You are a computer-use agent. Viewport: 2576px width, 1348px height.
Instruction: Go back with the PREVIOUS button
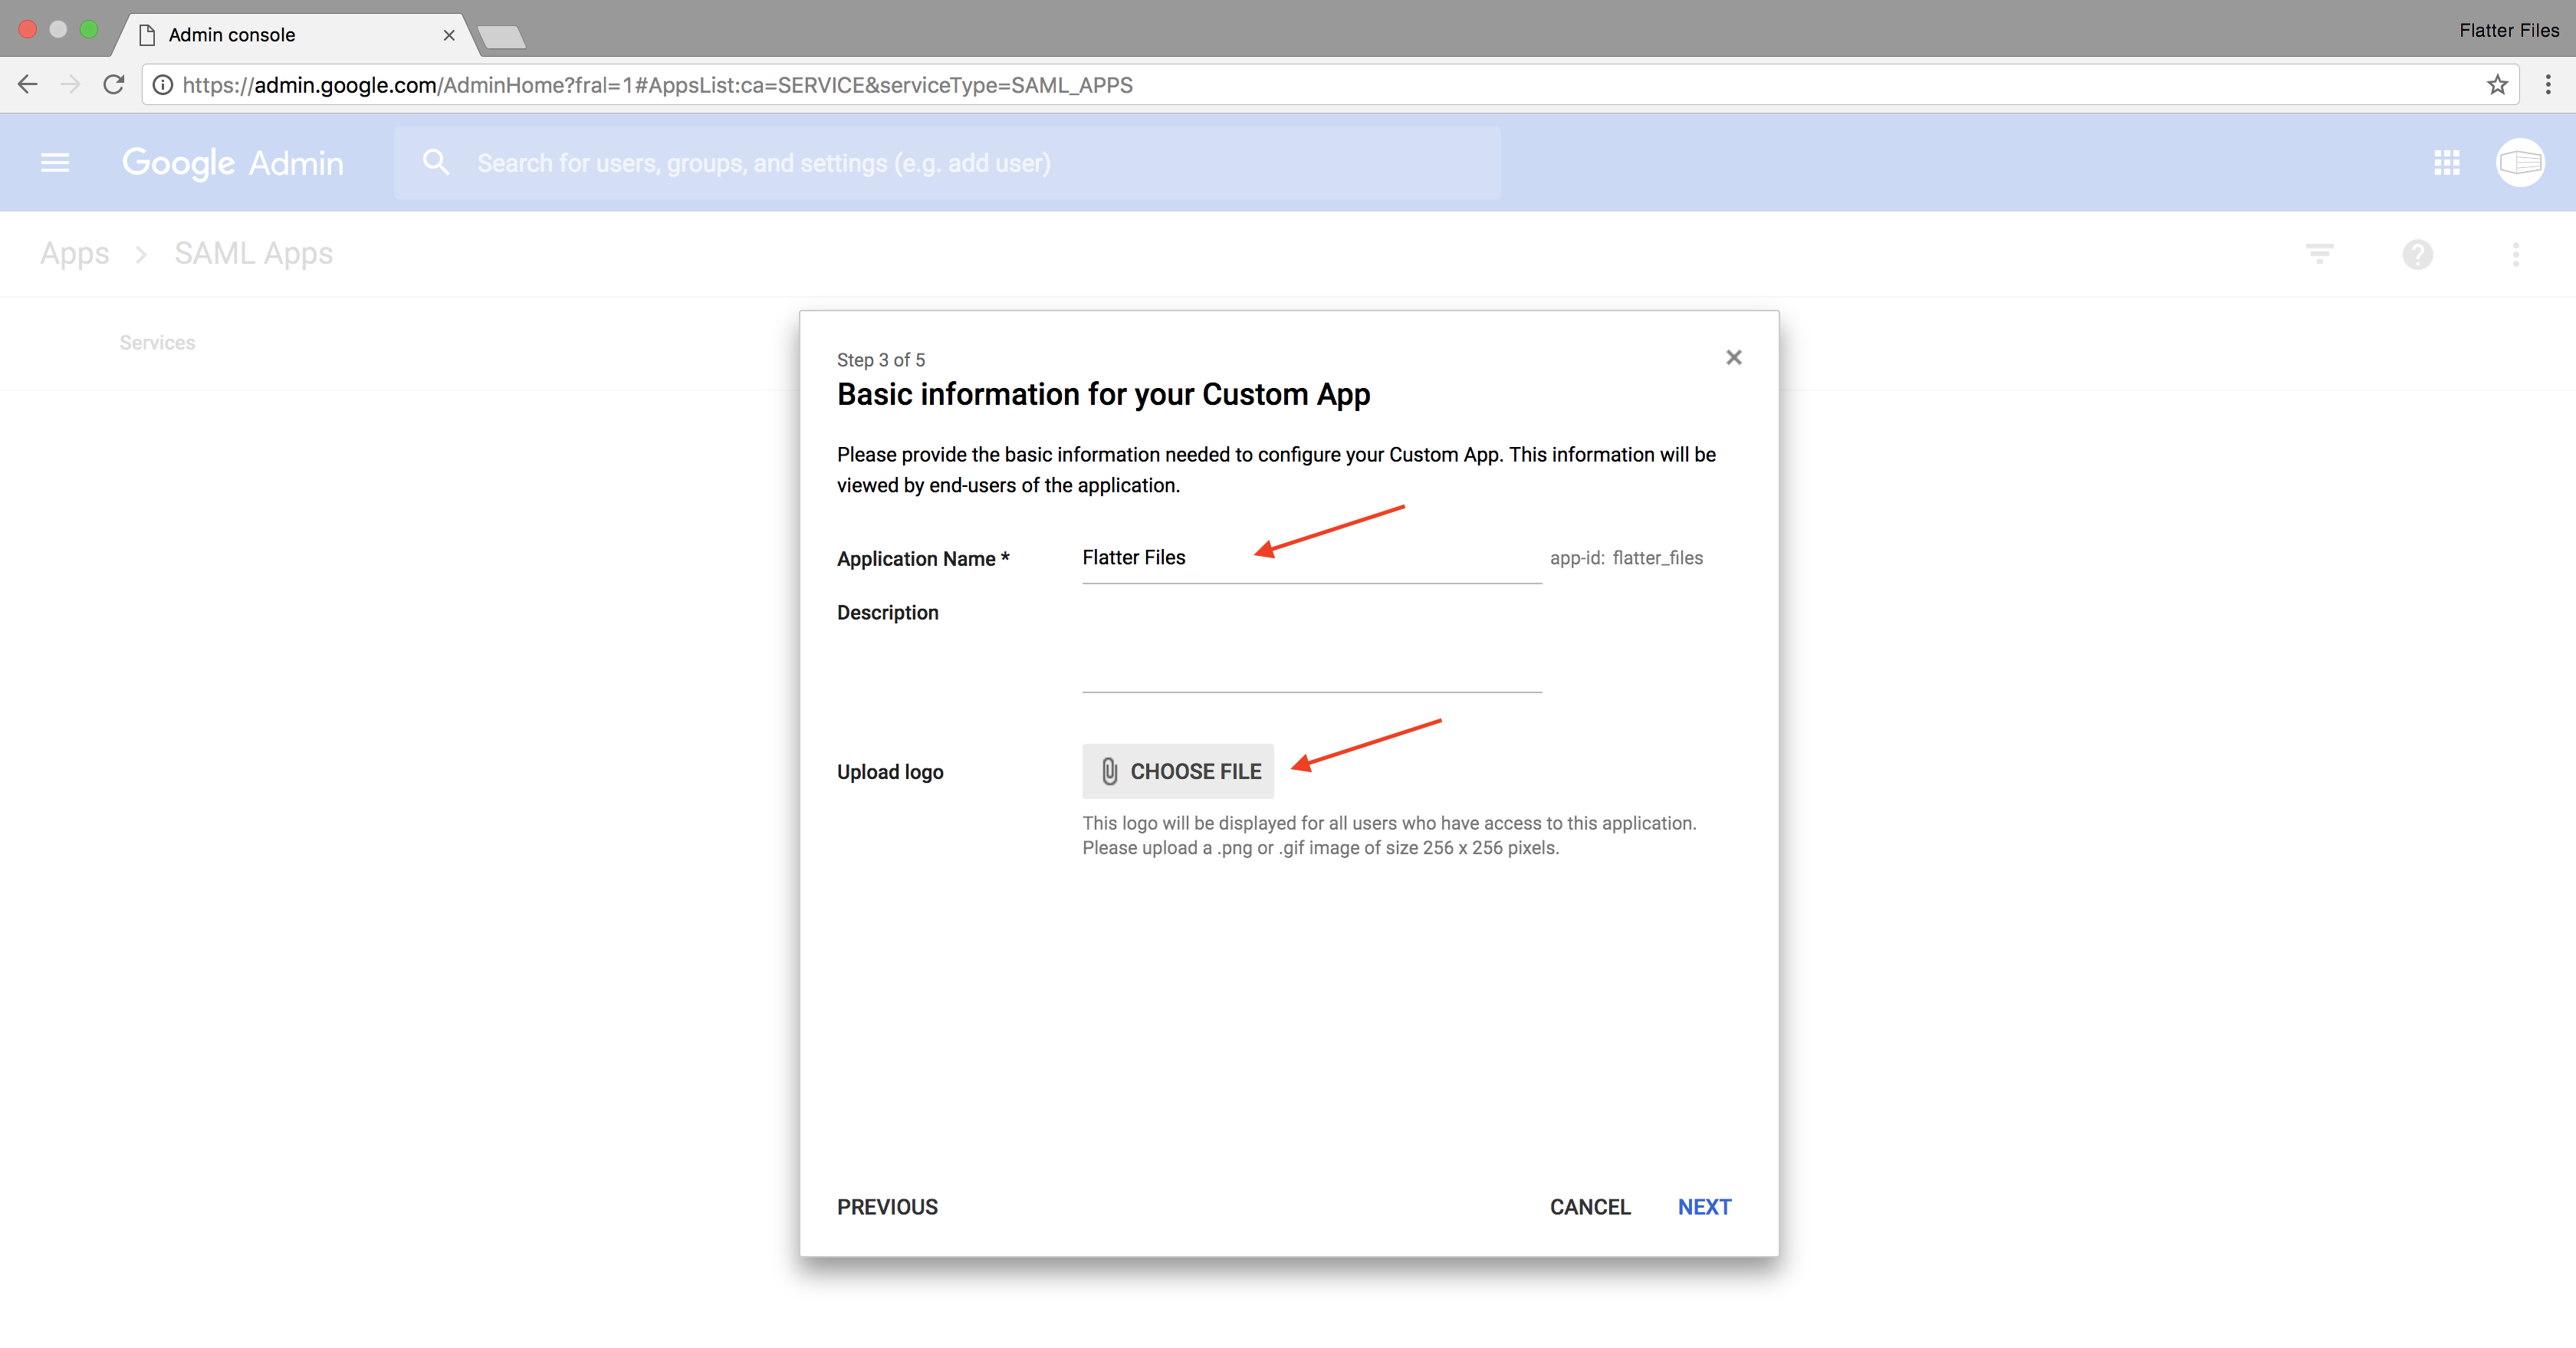coord(887,1207)
